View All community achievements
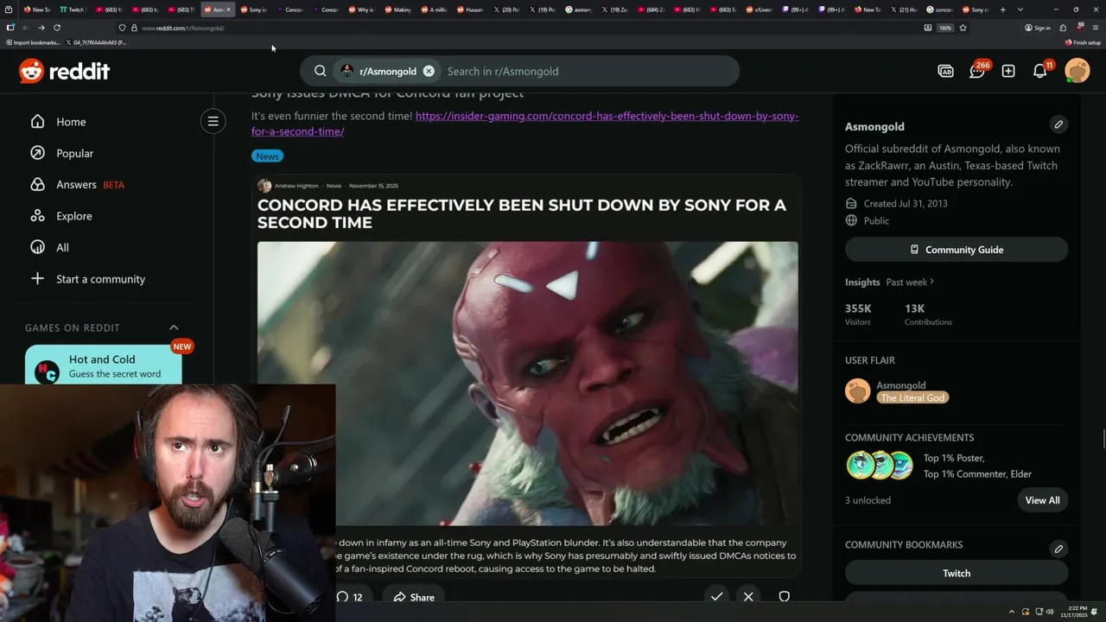This screenshot has width=1106, height=622. [1042, 500]
